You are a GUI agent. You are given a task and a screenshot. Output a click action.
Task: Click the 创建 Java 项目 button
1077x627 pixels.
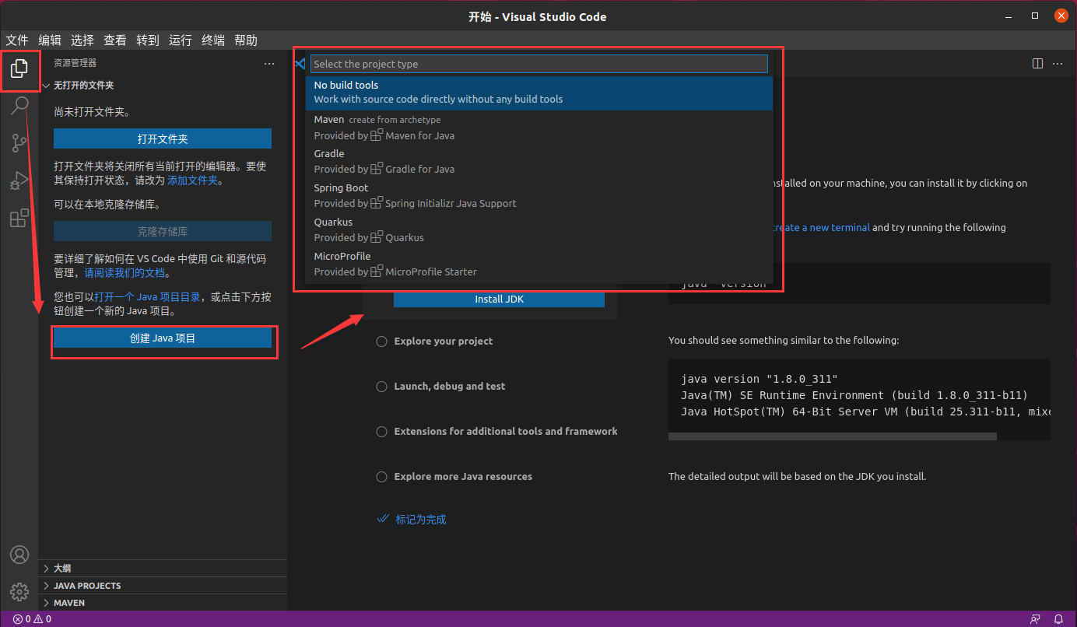point(163,338)
